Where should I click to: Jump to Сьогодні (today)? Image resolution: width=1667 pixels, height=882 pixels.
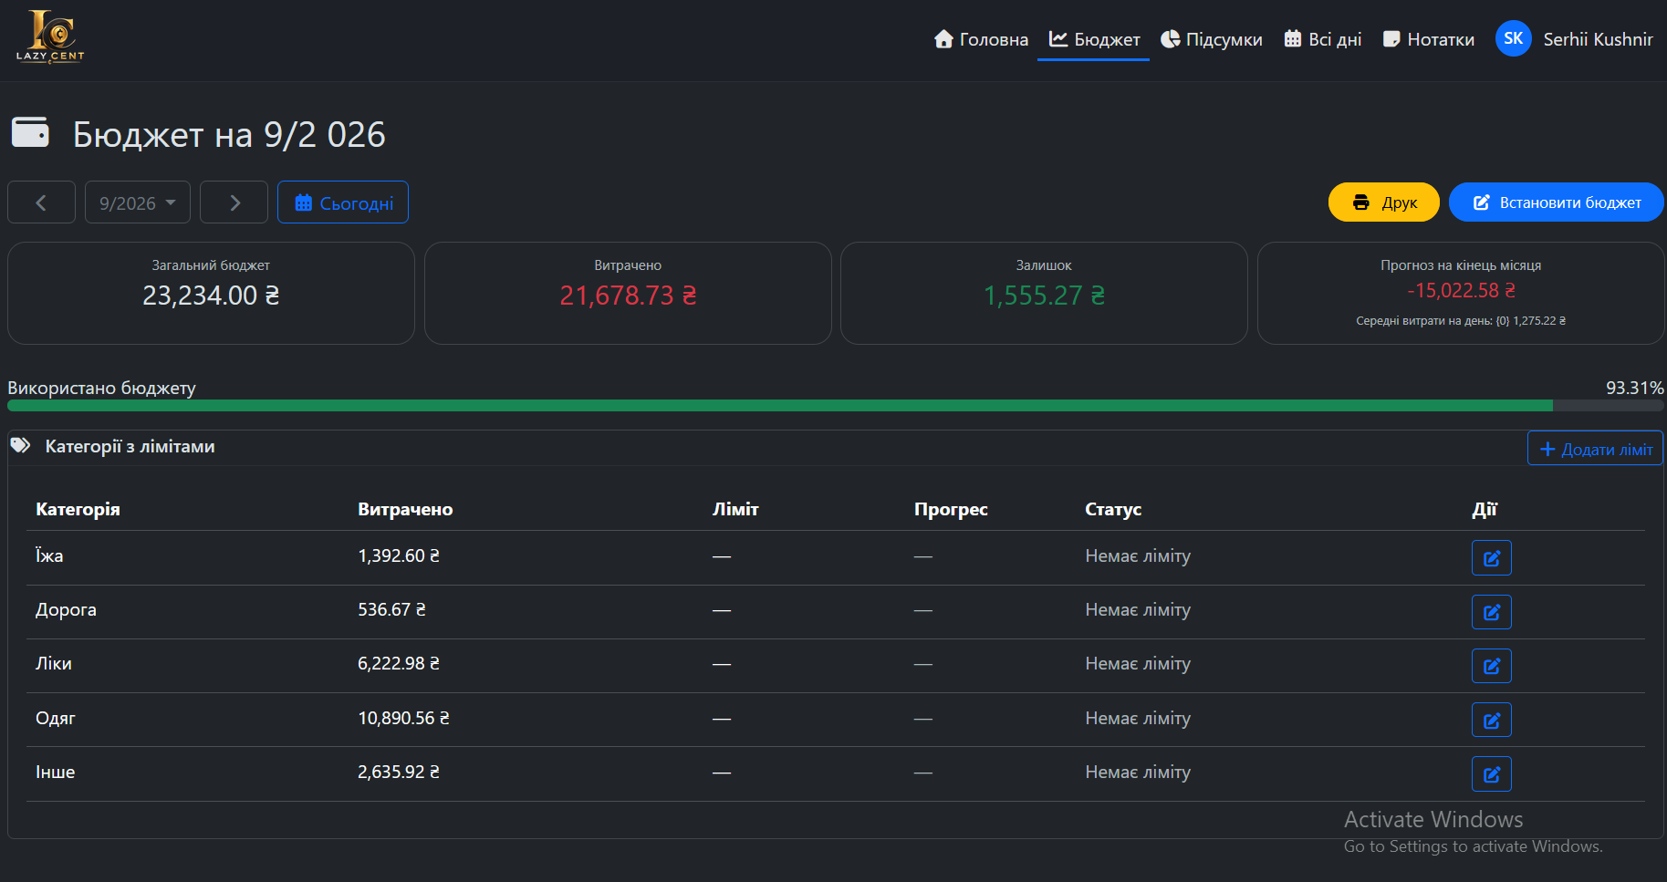click(343, 202)
